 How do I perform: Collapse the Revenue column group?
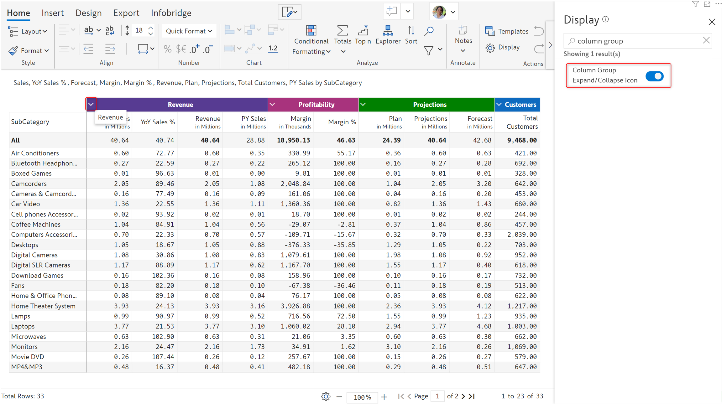click(x=91, y=104)
